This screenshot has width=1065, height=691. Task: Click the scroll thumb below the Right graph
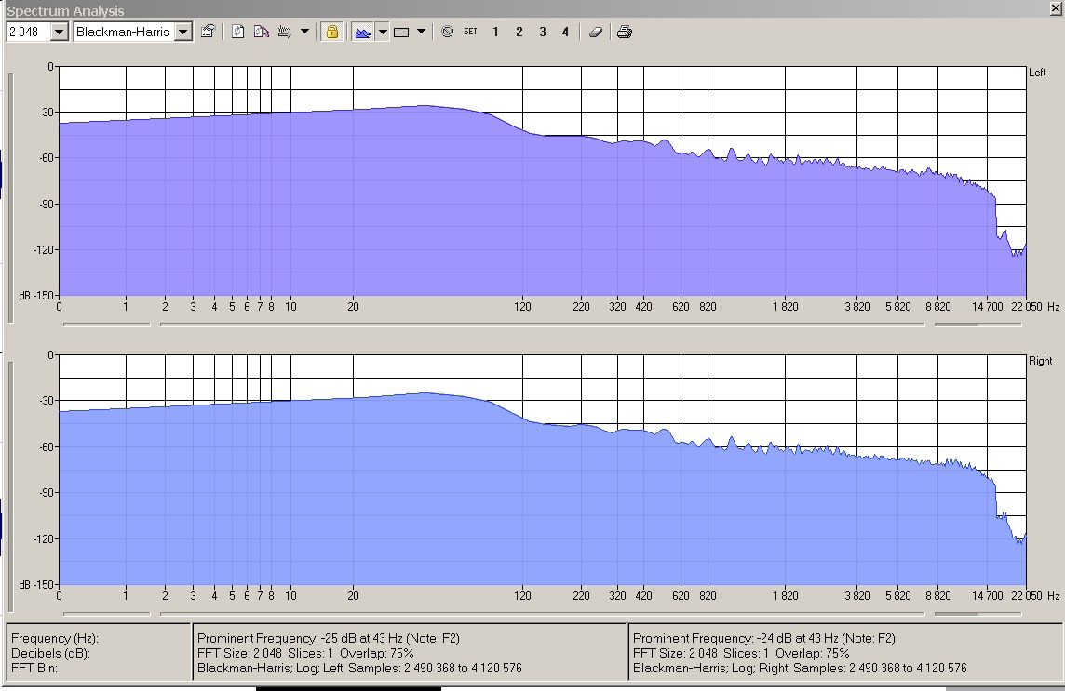point(956,614)
